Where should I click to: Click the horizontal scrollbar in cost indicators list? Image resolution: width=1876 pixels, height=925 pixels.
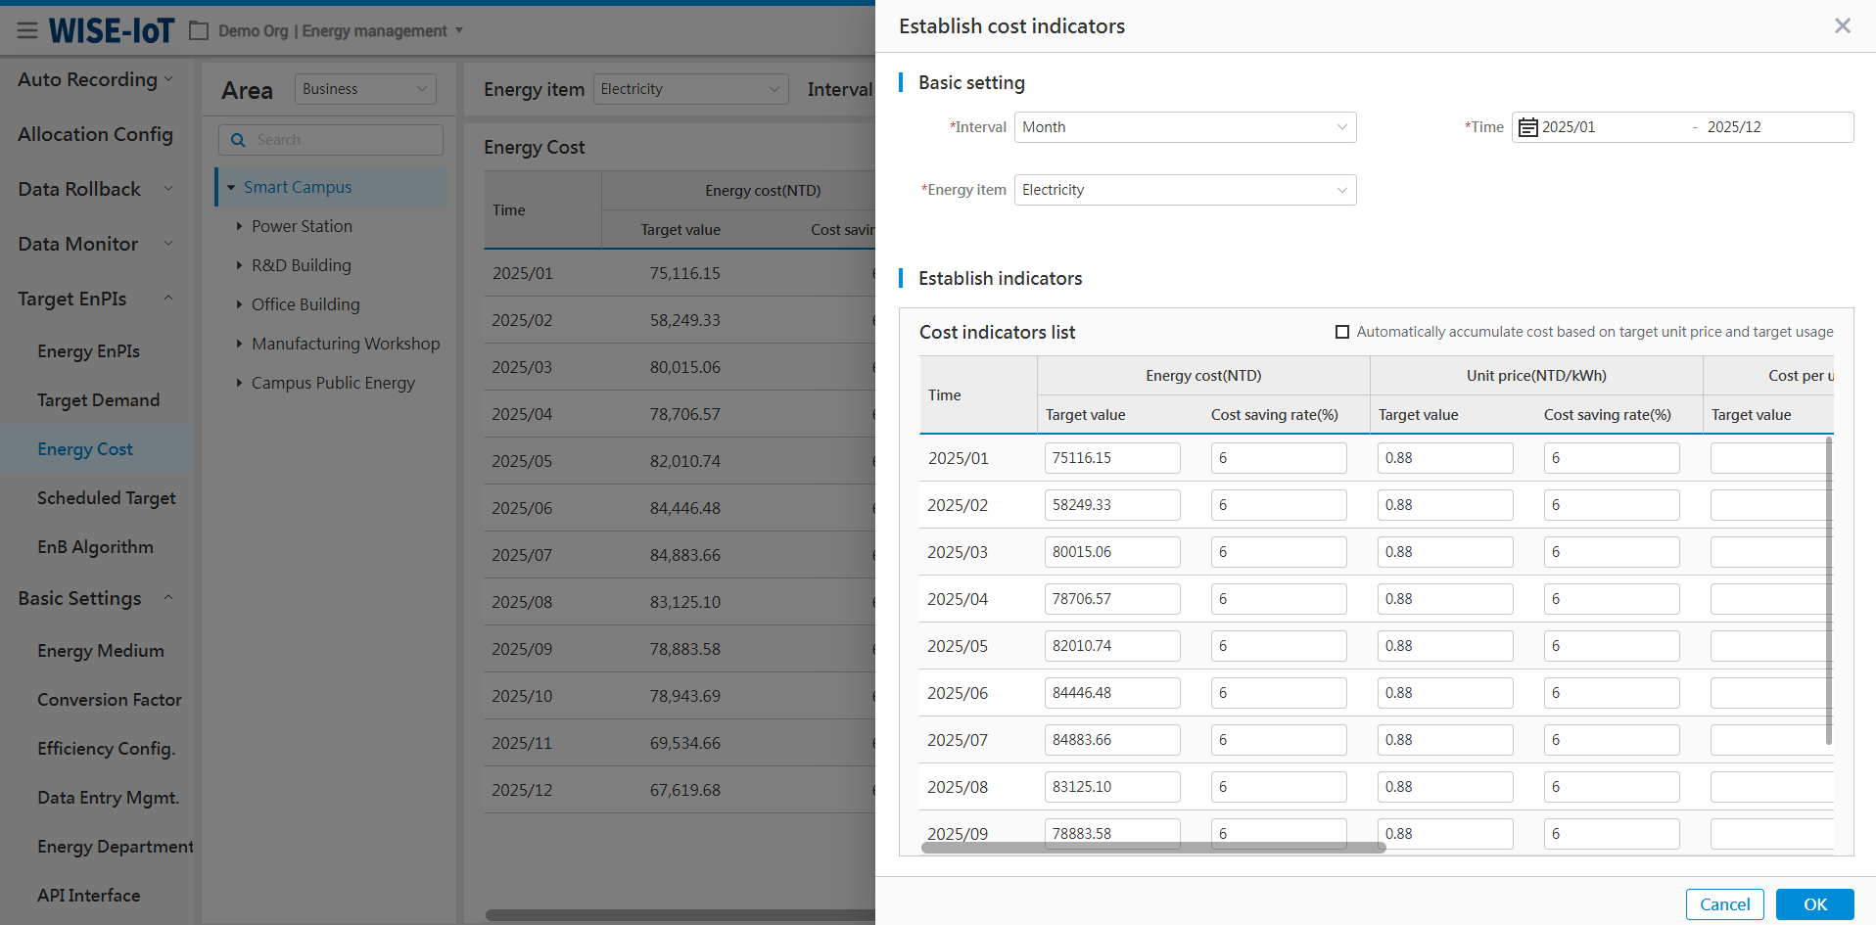point(1152,848)
